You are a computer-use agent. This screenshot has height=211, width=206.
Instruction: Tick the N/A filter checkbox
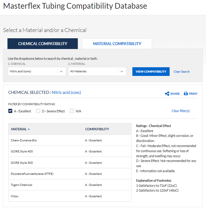72,111
